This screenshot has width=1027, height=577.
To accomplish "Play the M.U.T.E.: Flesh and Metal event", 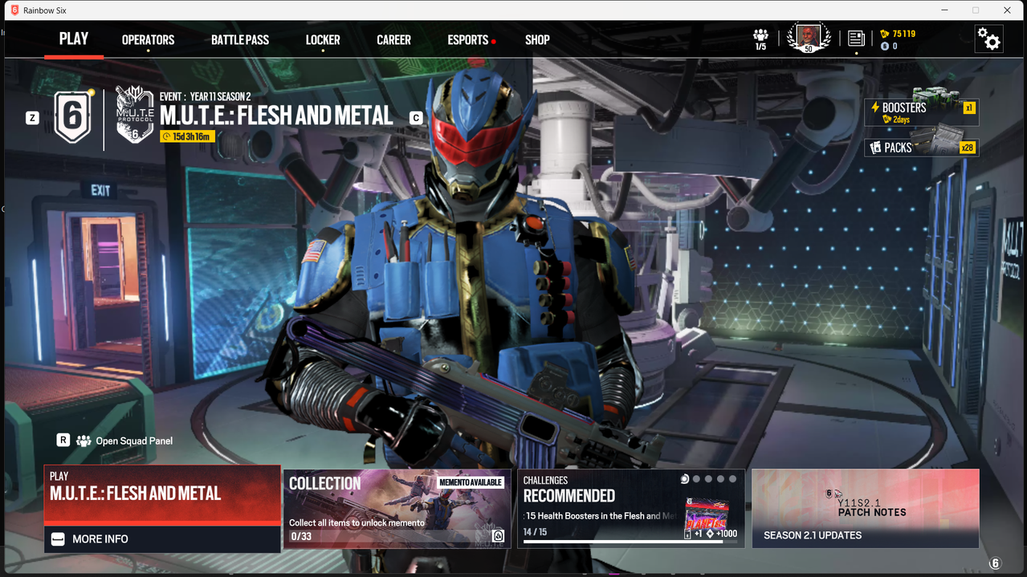I will (x=162, y=494).
